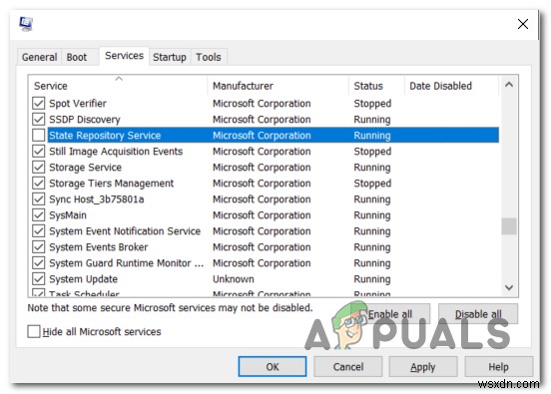
Task: Switch to the General tab
Action: click(x=39, y=57)
